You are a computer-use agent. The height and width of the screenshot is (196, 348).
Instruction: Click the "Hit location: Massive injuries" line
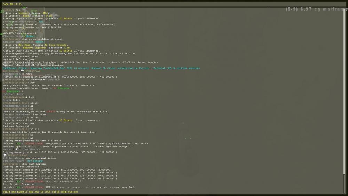(x=37, y=48)
